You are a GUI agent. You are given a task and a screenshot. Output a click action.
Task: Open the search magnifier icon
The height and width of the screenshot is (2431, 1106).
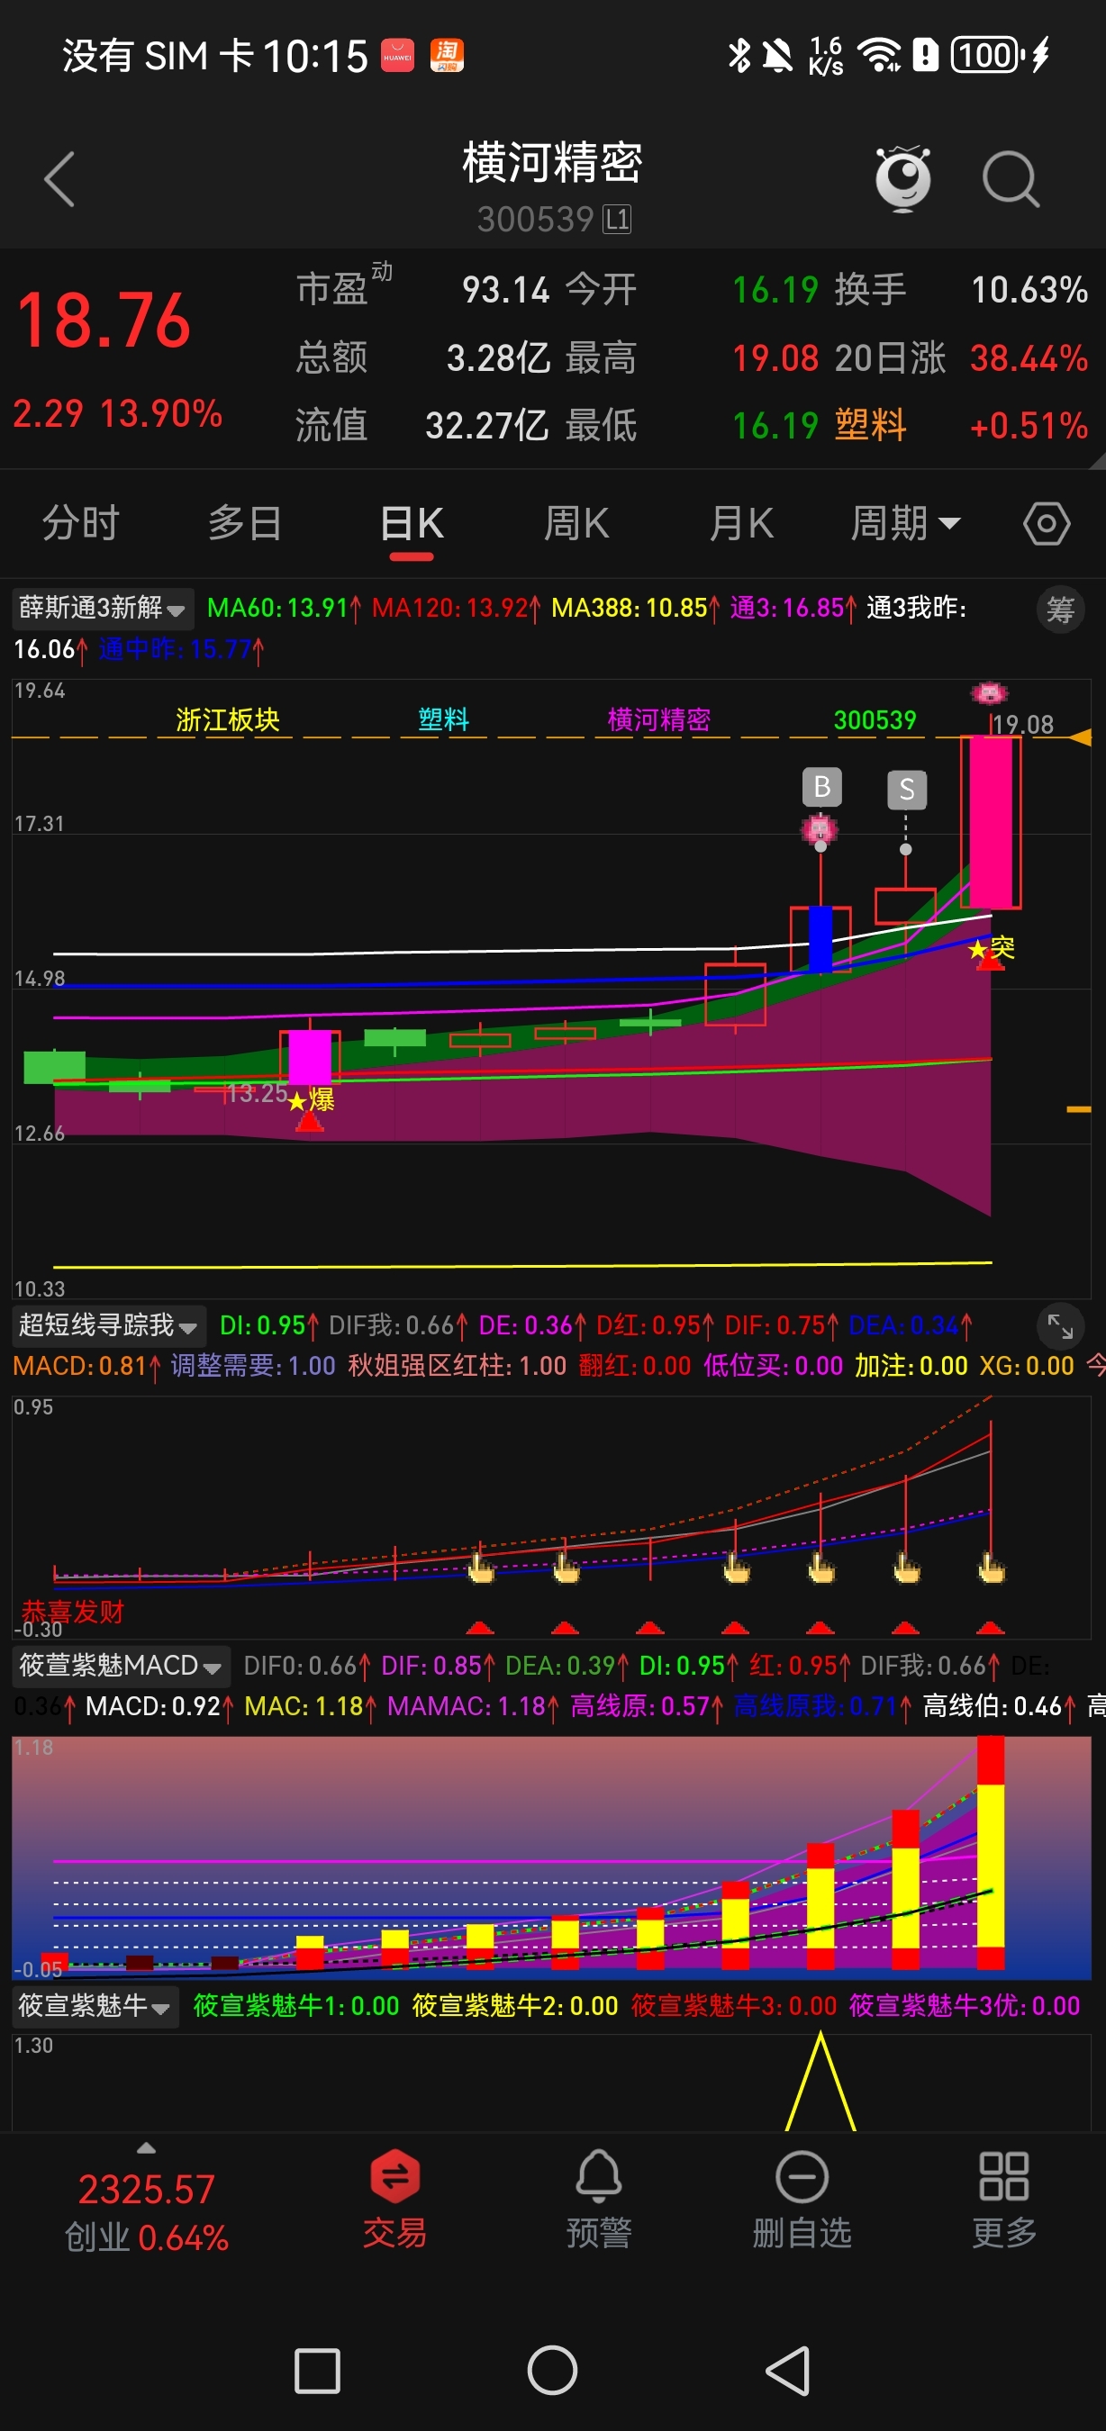[x=1011, y=178]
